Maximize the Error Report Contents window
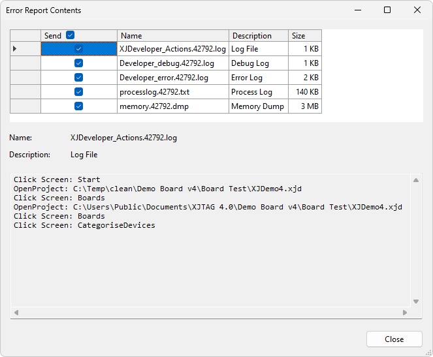The height and width of the screenshot is (357, 433). pyautogui.click(x=387, y=10)
